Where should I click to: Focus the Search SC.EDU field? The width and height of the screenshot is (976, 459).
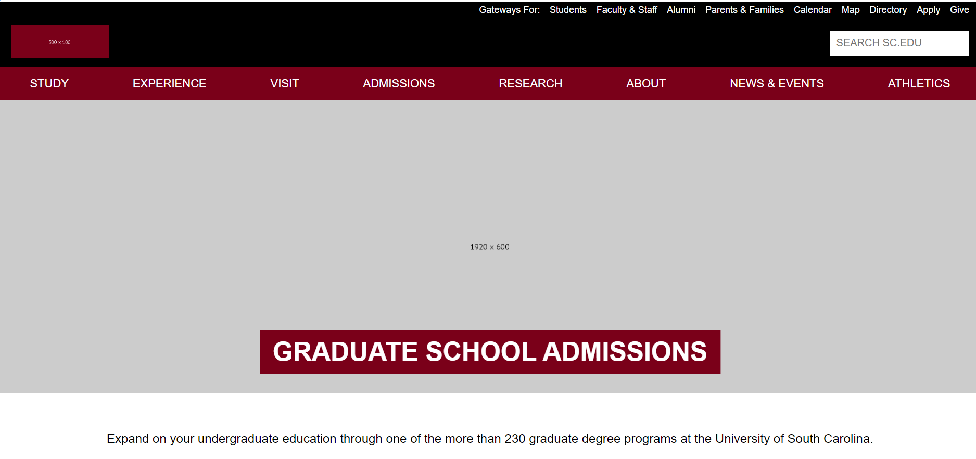tap(899, 43)
